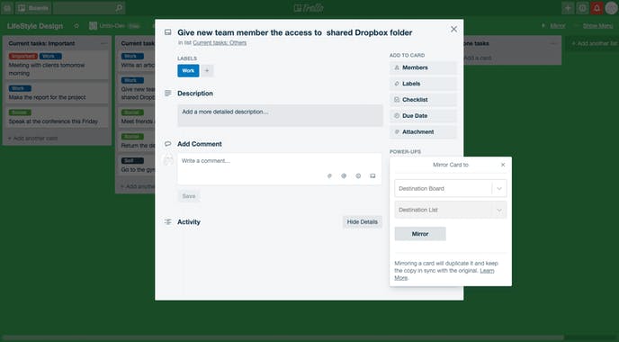Viewport: 619px width, 342px height.
Task: Open Attachment in Add to Card
Action: [x=423, y=132]
